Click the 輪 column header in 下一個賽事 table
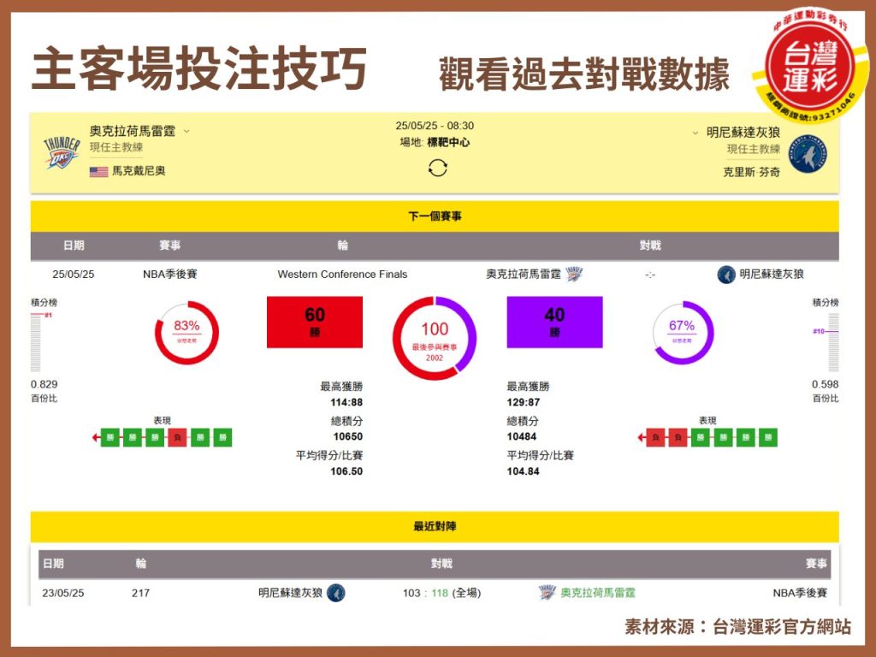This screenshot has width=876, height=657. click(342, 246)
